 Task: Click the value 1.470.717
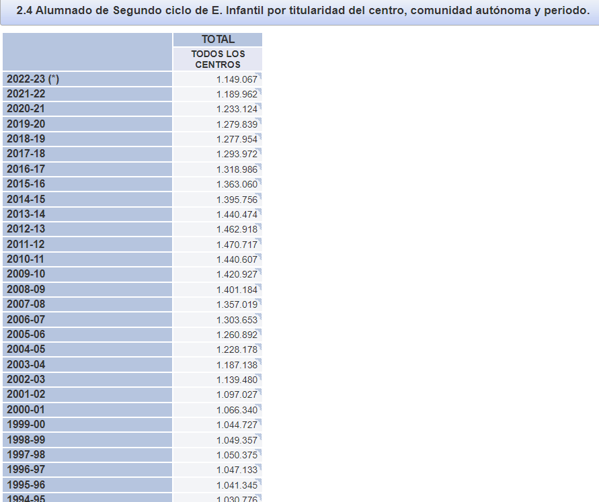click(237, 245)
